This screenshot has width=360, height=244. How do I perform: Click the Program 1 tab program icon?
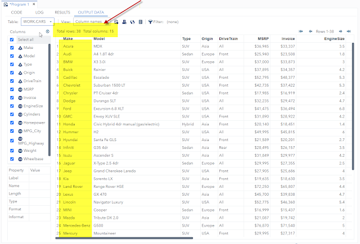[x=6, y=4]
